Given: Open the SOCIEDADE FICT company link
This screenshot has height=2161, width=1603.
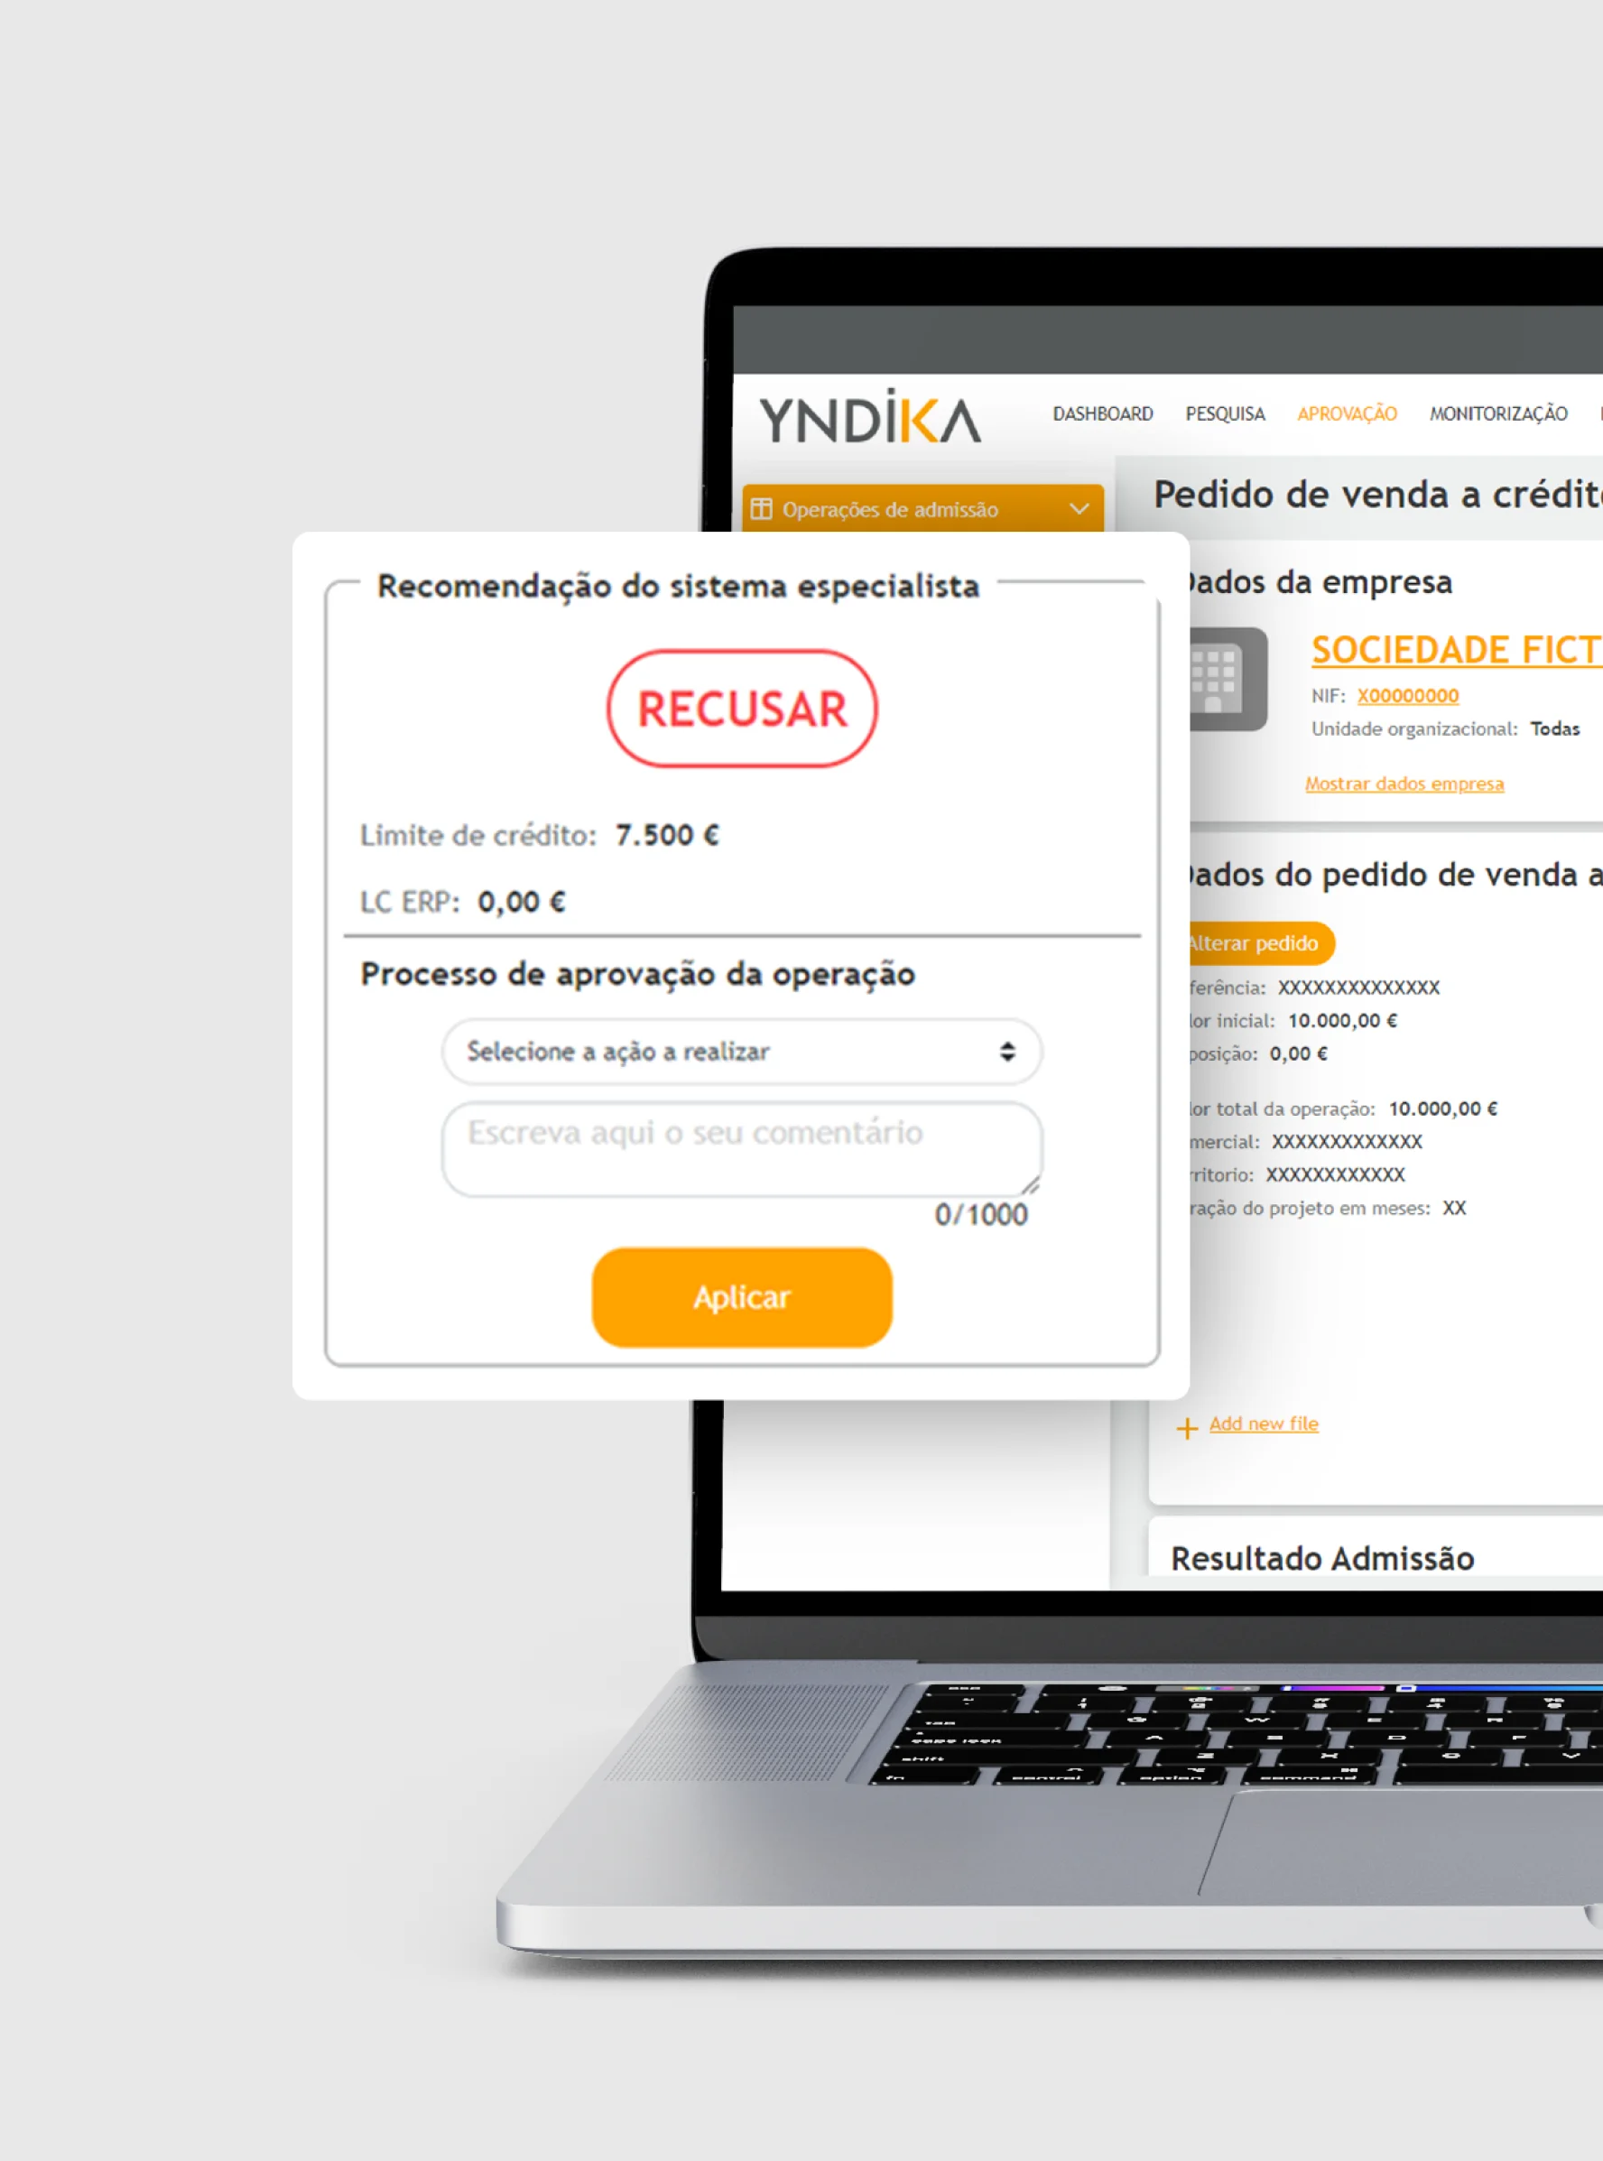Looking at the screenshot, I should pos(1457,650).
